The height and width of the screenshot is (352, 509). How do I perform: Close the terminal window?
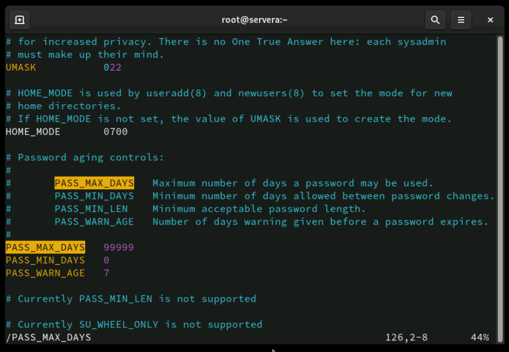pos(490,20)
